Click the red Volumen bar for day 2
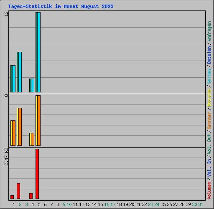The image size is (214, 209). [x=18, y=191]
